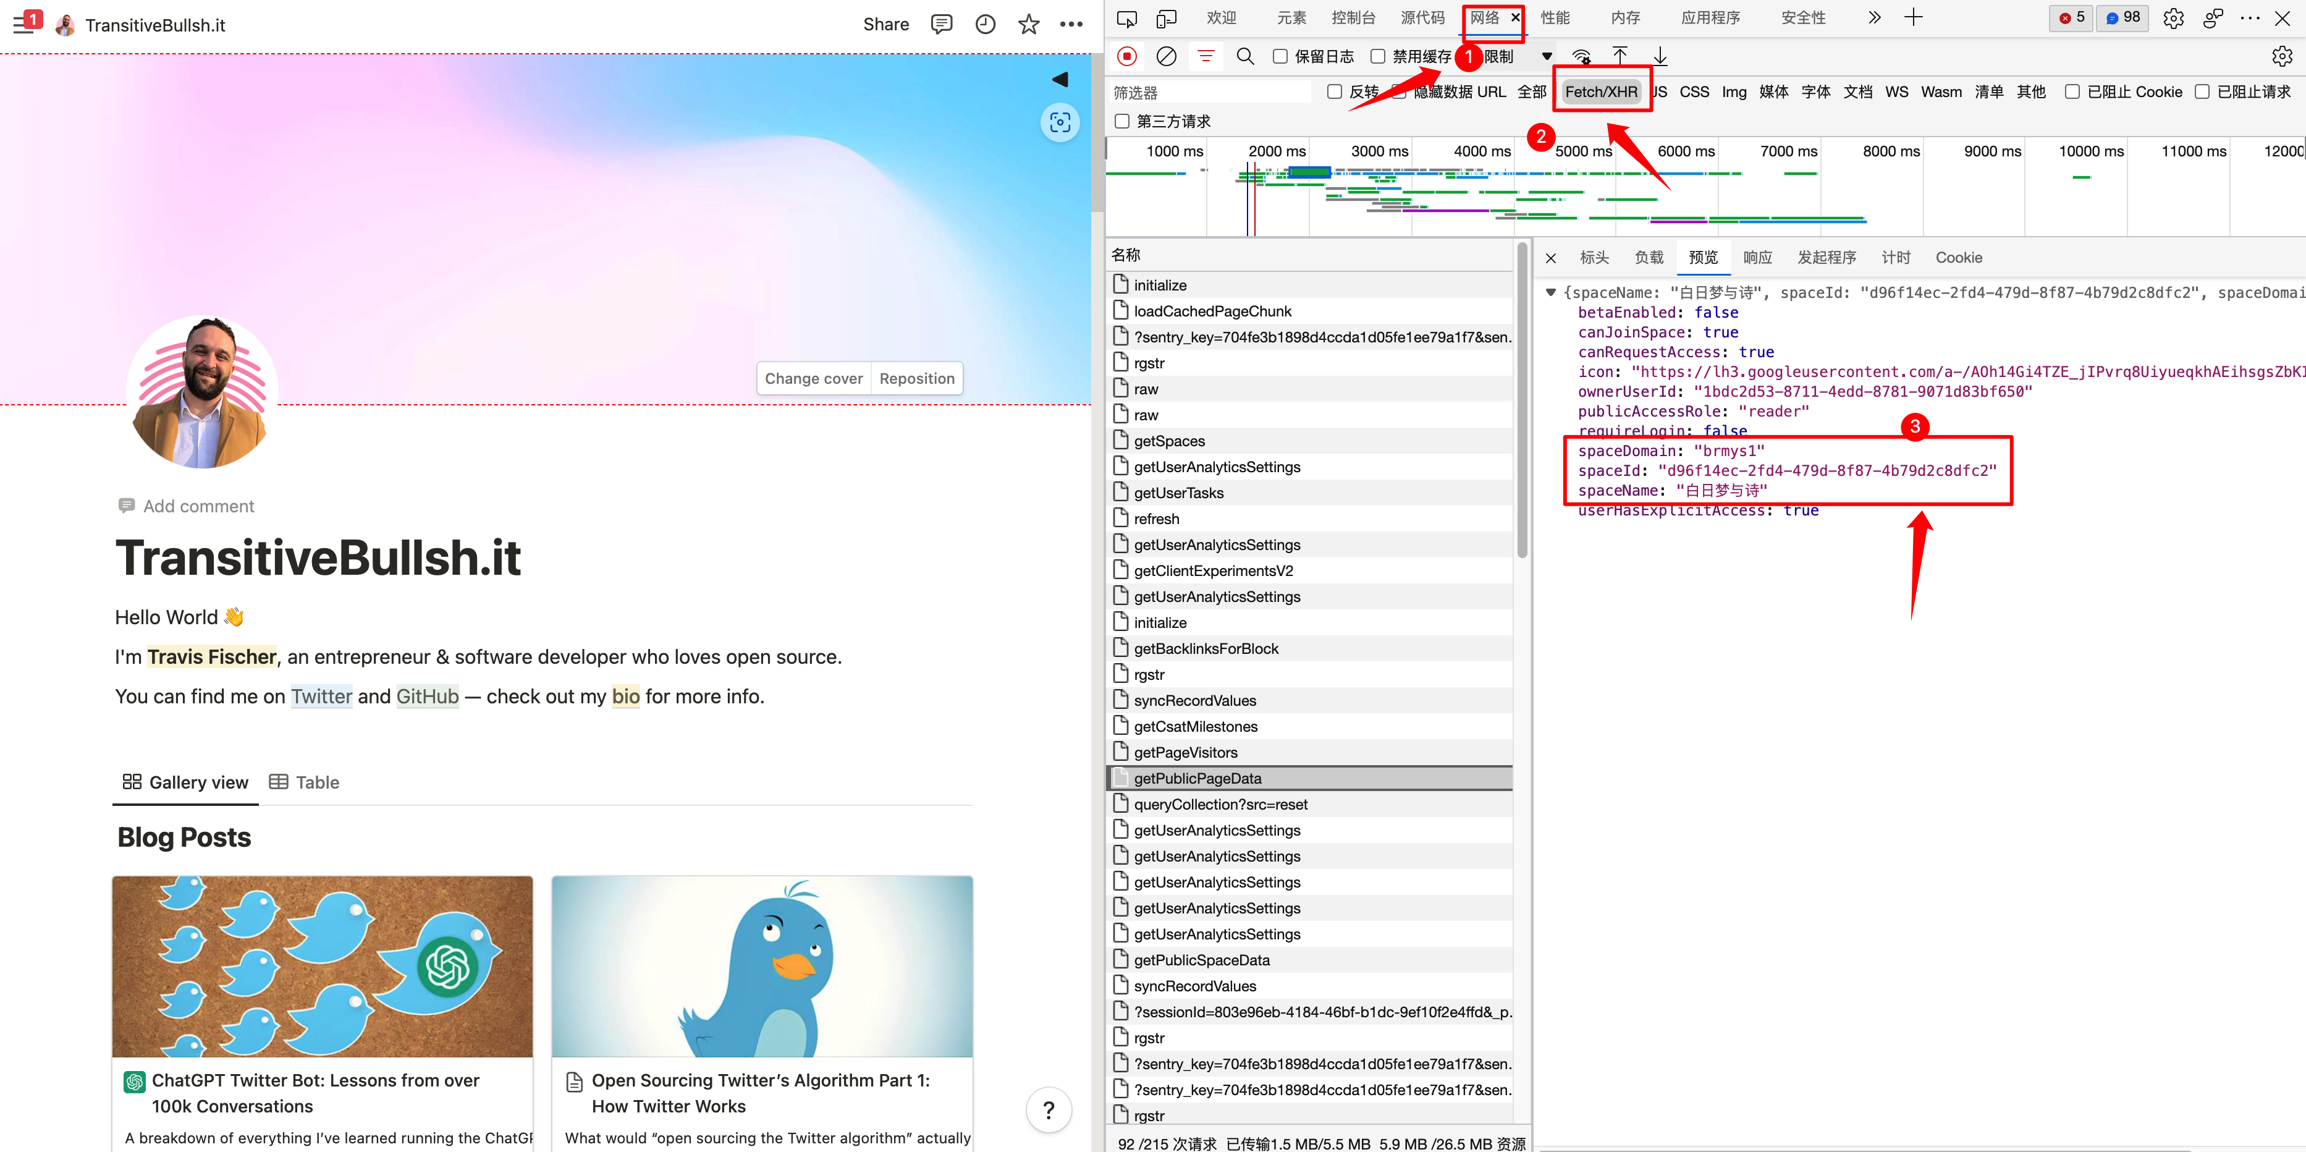Open the ChatGPT Twitter Bot post thumbnail
The width and height of the screenshot is (2306, 1152).
(x=323, y=967)
